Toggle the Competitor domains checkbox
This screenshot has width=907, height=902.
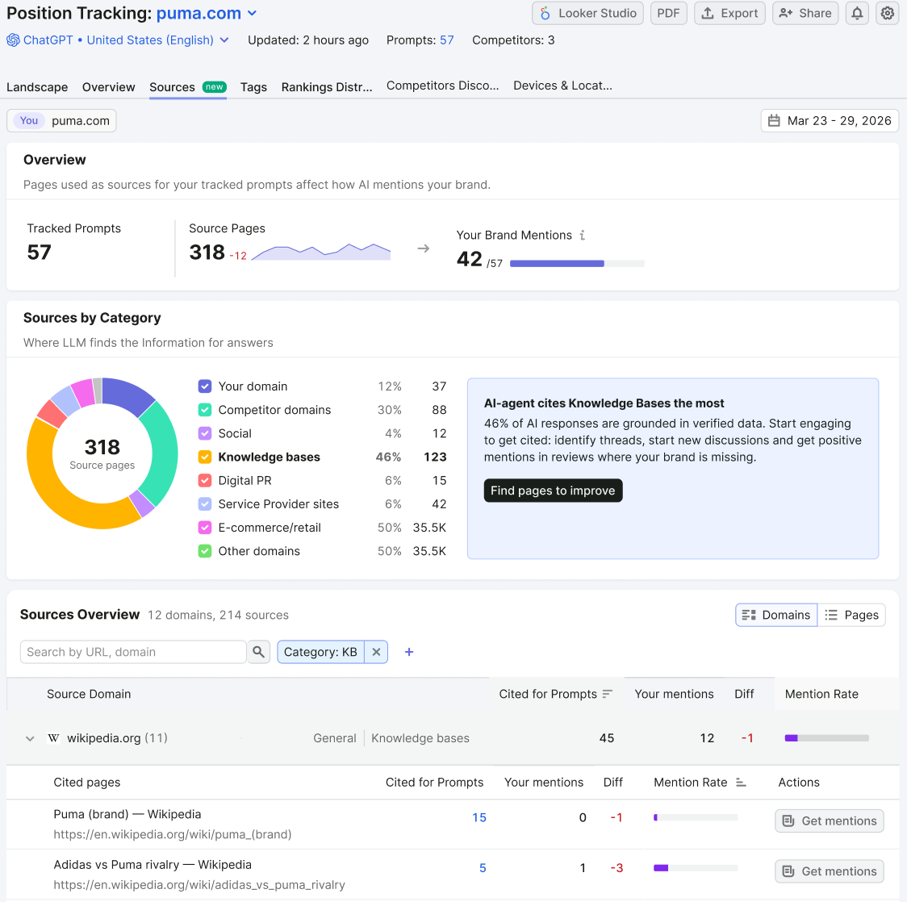coord(205,410)
